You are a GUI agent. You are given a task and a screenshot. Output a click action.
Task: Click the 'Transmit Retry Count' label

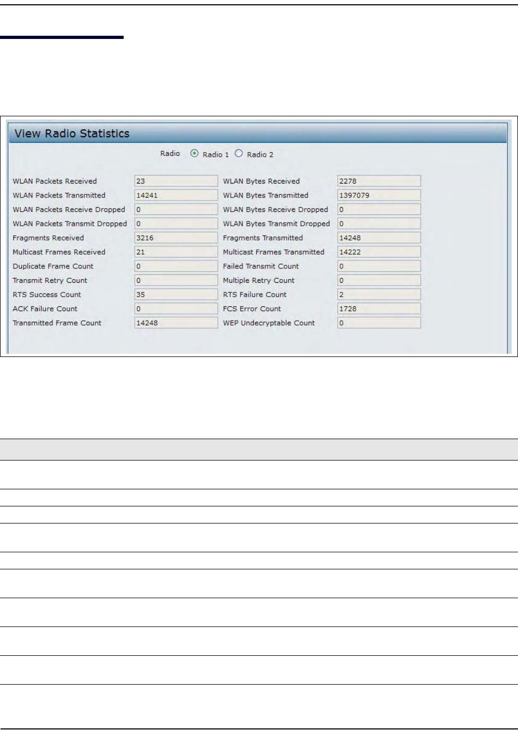tap(50, 280)
